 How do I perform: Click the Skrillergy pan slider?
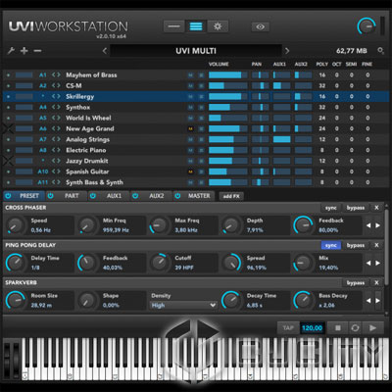[x=261, y=96]
